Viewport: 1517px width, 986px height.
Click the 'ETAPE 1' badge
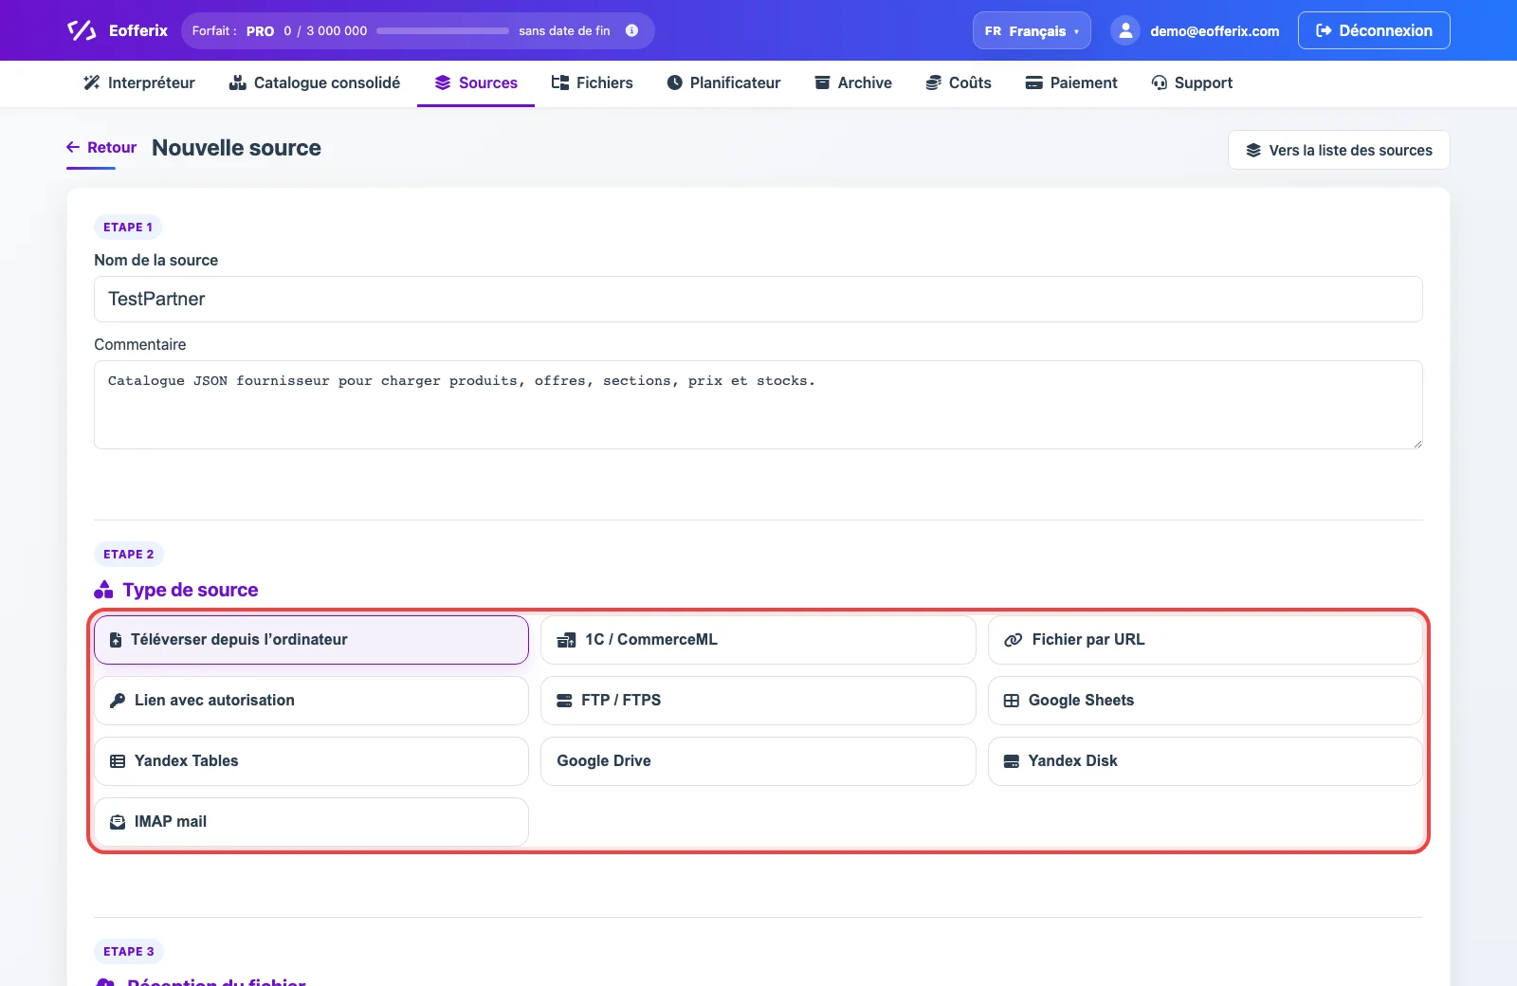click(128, 227)
